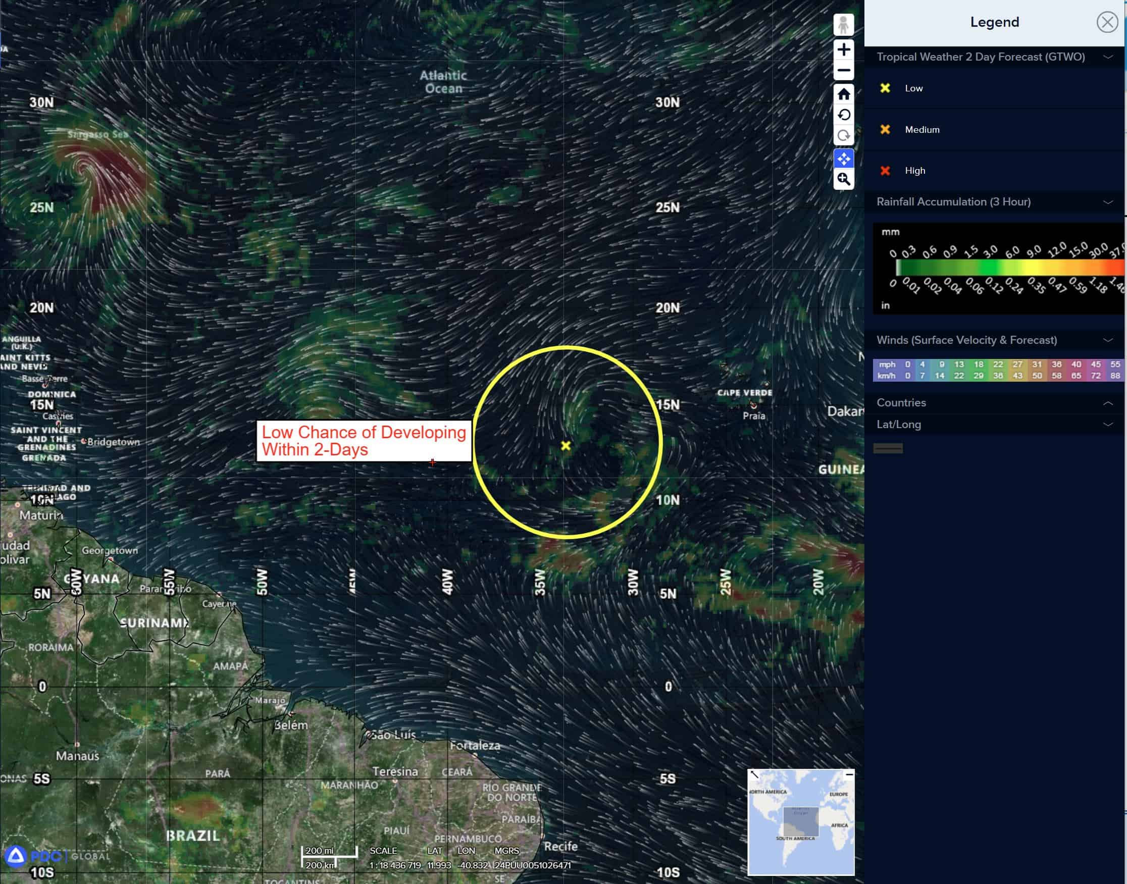Go to next map extent
1127x884 pixels.
pyautogui.click(x=843, y=136)
